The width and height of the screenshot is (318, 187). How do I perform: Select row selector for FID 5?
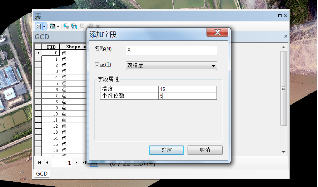tap(38, 83)
